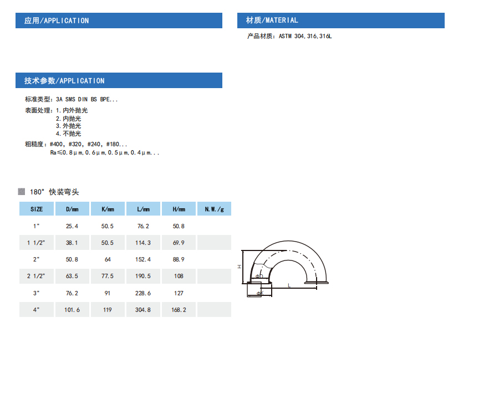
Task: Click the K value 91 in the 3" row
Action: pos(108,293)
